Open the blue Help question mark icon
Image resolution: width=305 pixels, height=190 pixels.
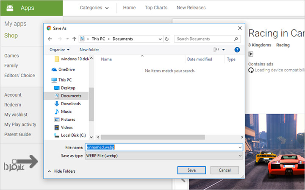point(237,50)
